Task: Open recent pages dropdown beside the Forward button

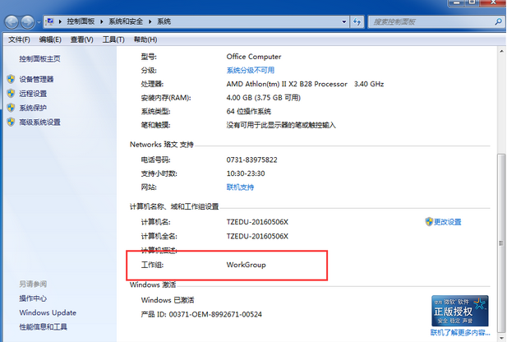Action: coord(39,22)
